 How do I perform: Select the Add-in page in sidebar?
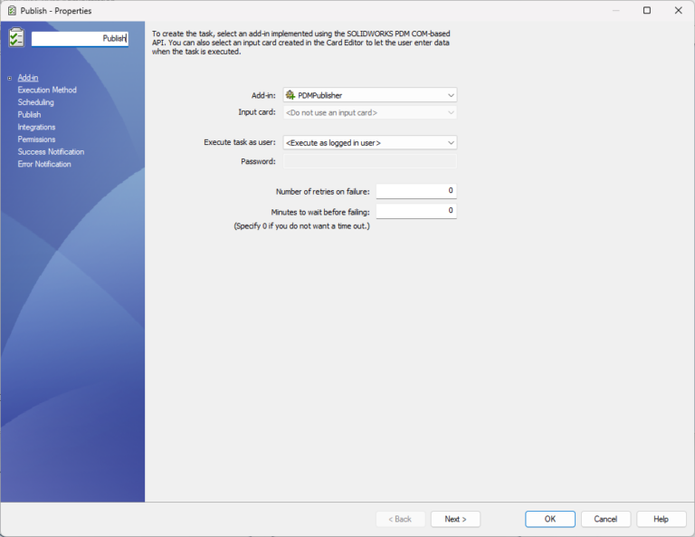[x=28, y=78]
